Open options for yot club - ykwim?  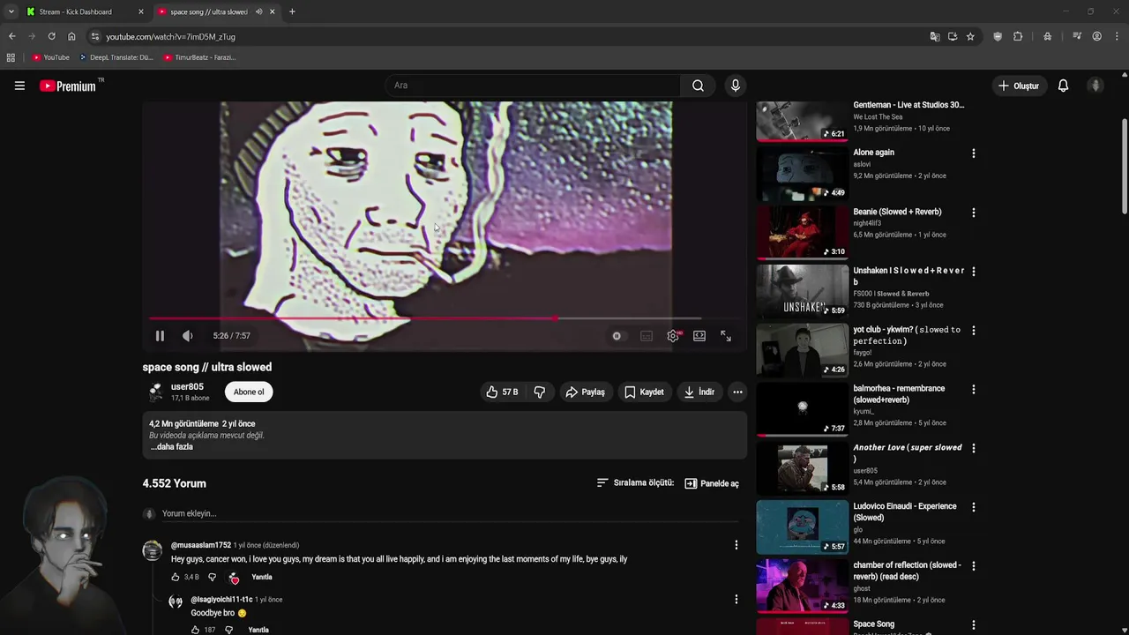(974, 331)
